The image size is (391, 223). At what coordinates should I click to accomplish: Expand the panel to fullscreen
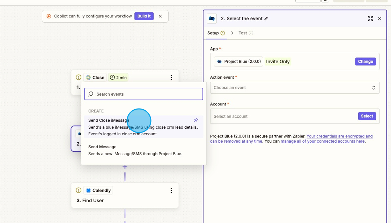click(370, 18)
